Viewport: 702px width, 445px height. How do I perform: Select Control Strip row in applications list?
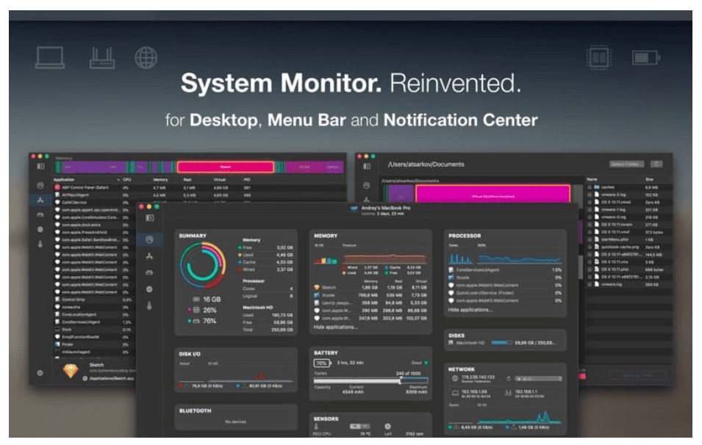coord(94,300)
